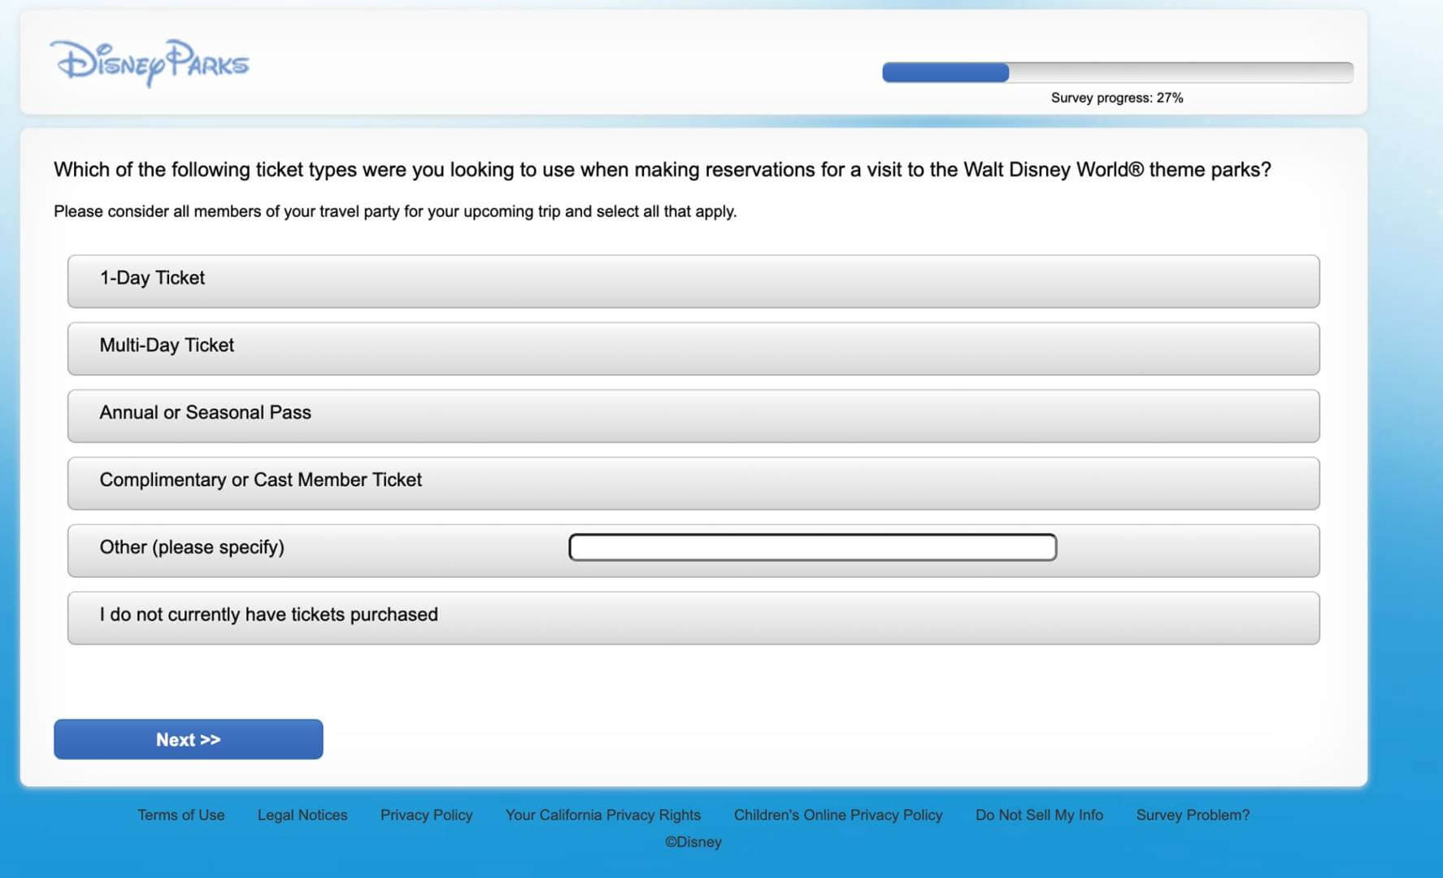1443x878 pixels.
Task: Click the Do Not Sell My Info link
Action: 1040,815
